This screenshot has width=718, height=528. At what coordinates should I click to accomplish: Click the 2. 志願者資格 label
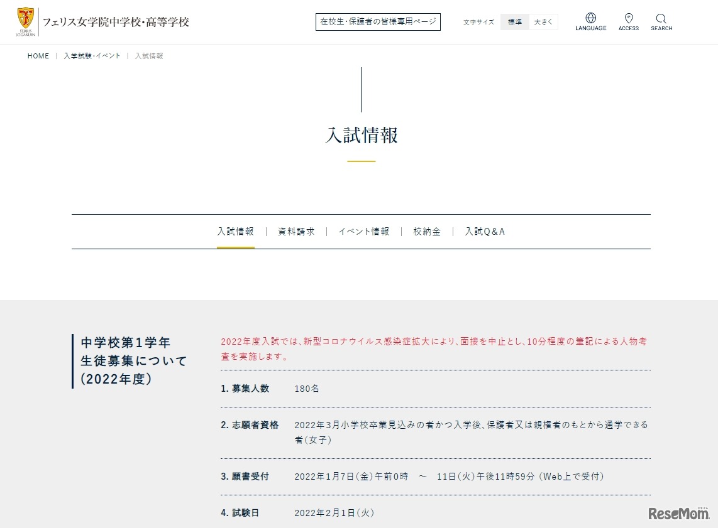[x=250, y=425]
